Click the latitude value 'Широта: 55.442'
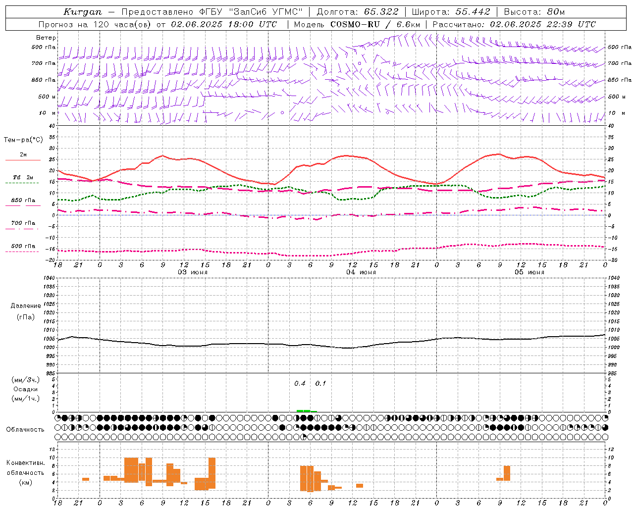Image resolution: width=634 pixels, height=507 pixels. (451, 12)
